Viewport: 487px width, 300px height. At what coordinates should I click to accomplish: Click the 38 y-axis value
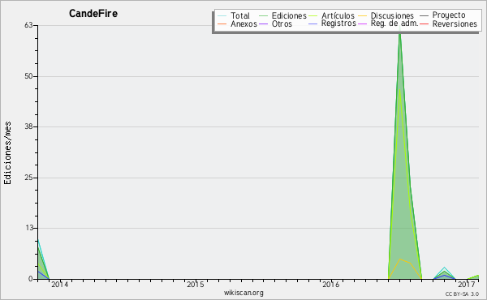(x=28, y=126)
